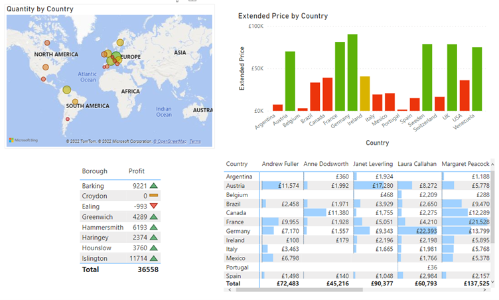
Task: Click Anne Dodsworth's Canada value £11,380
Action: 338,213
